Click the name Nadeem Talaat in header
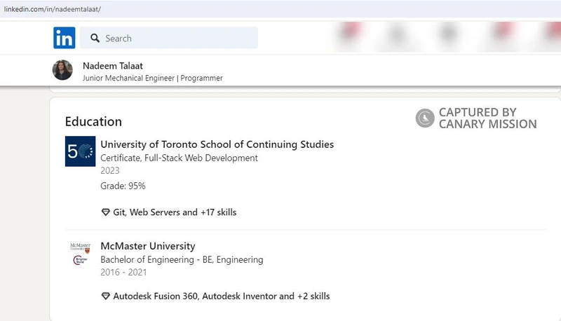 (113, 66)
